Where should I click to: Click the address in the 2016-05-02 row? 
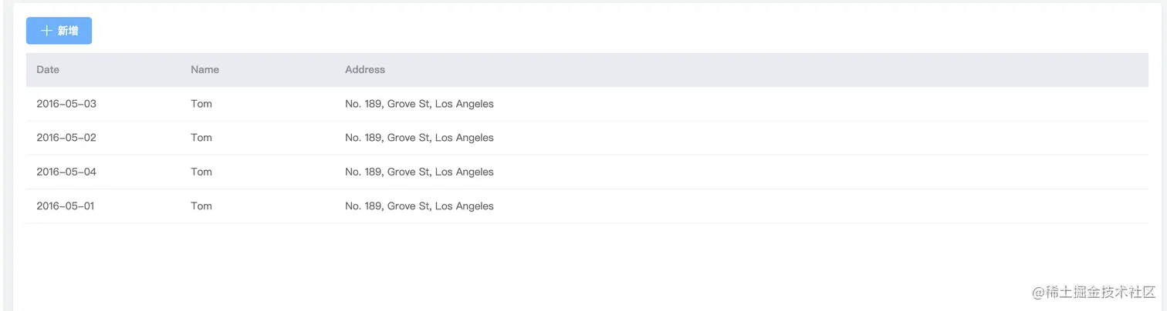pos(419,138)
